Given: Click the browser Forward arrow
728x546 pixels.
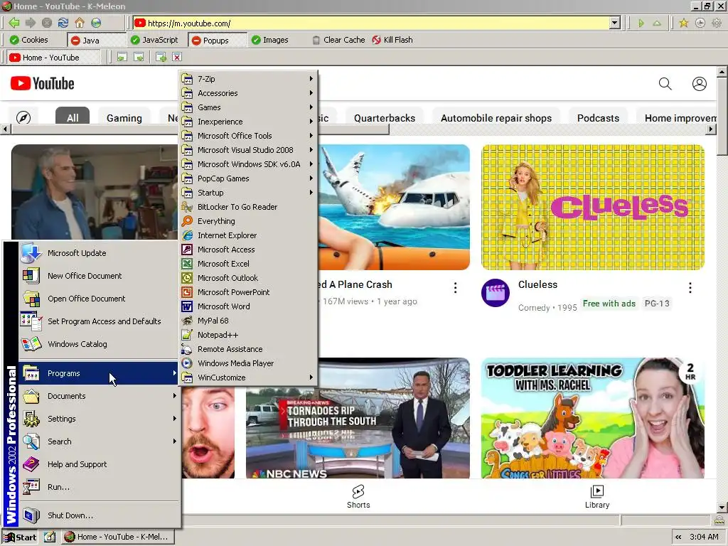Looking at the screenshot, I should click(31, 23).
